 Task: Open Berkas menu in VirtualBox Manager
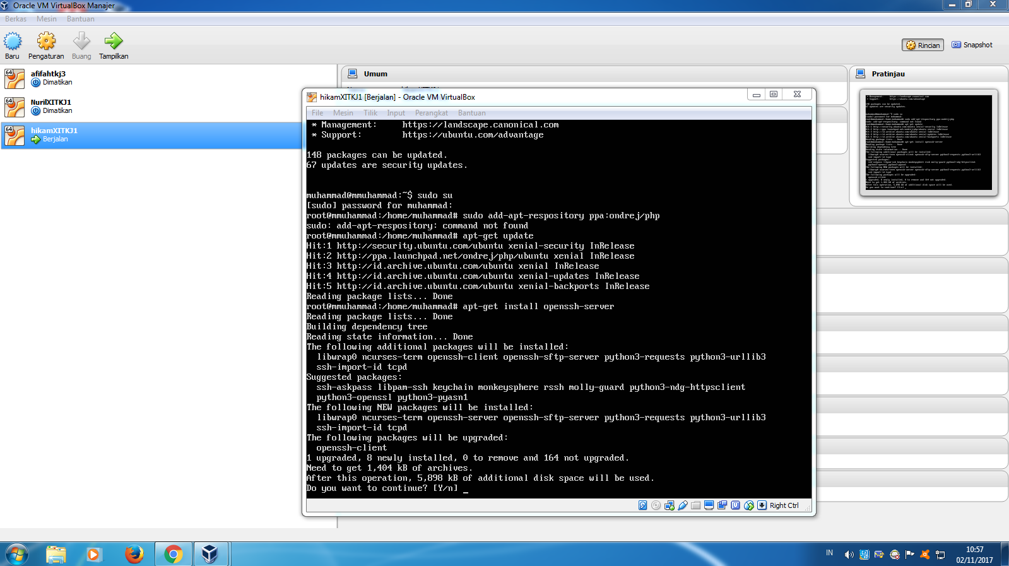pos(16,19)
